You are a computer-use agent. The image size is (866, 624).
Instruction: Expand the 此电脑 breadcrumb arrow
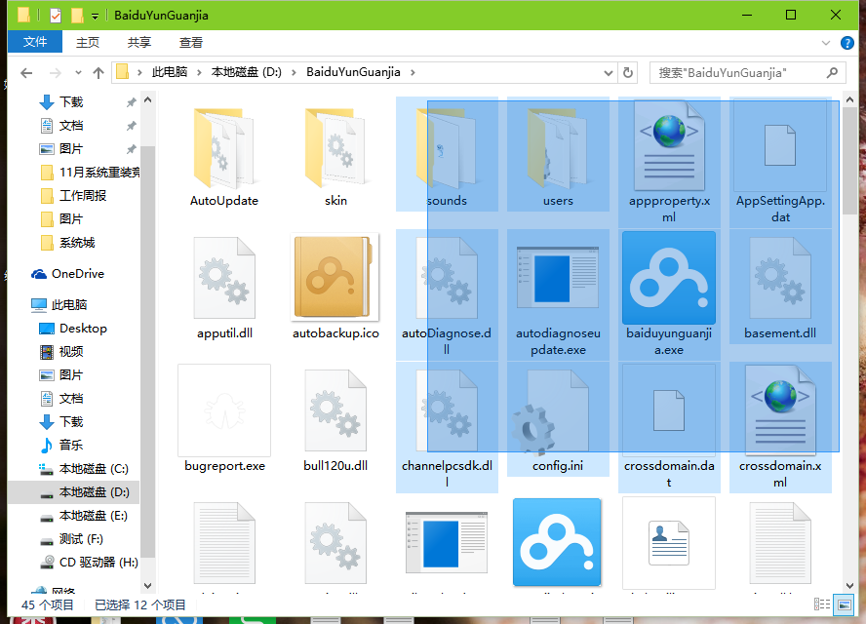coord(199,72)
